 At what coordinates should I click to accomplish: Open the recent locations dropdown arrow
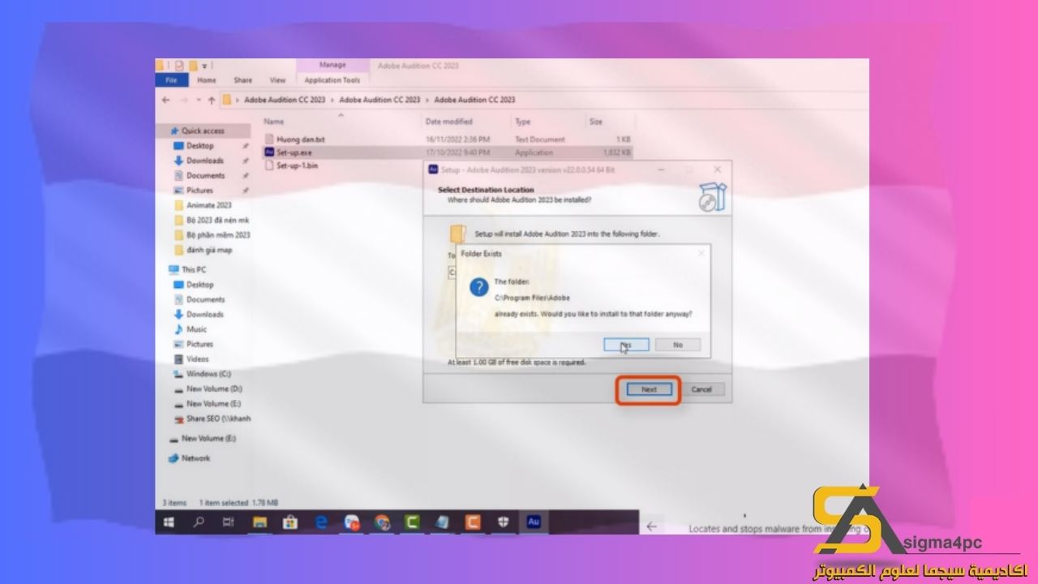click(198, 100)
